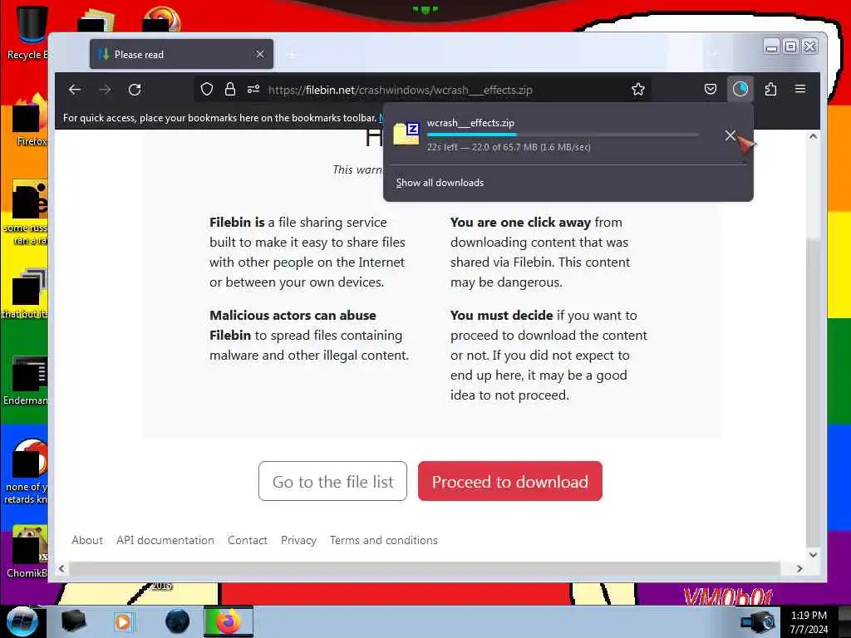This screenshot has height=638, width=851.
Task: Open a new tab with plus button
Action: [292, 55]
